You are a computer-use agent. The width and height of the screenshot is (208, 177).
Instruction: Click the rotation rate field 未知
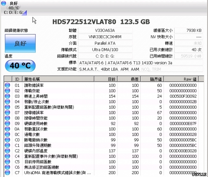188,43
